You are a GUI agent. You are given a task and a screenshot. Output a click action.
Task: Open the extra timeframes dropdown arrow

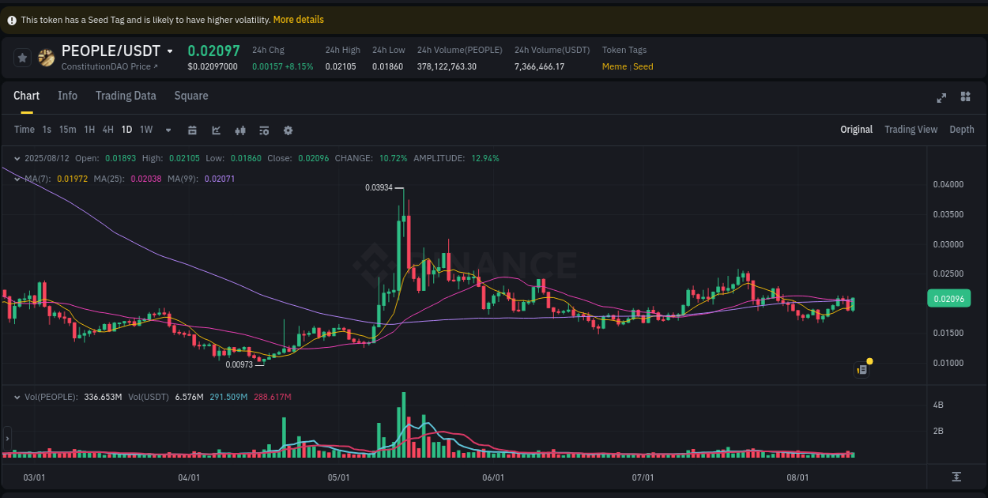(x=167, y=129)
